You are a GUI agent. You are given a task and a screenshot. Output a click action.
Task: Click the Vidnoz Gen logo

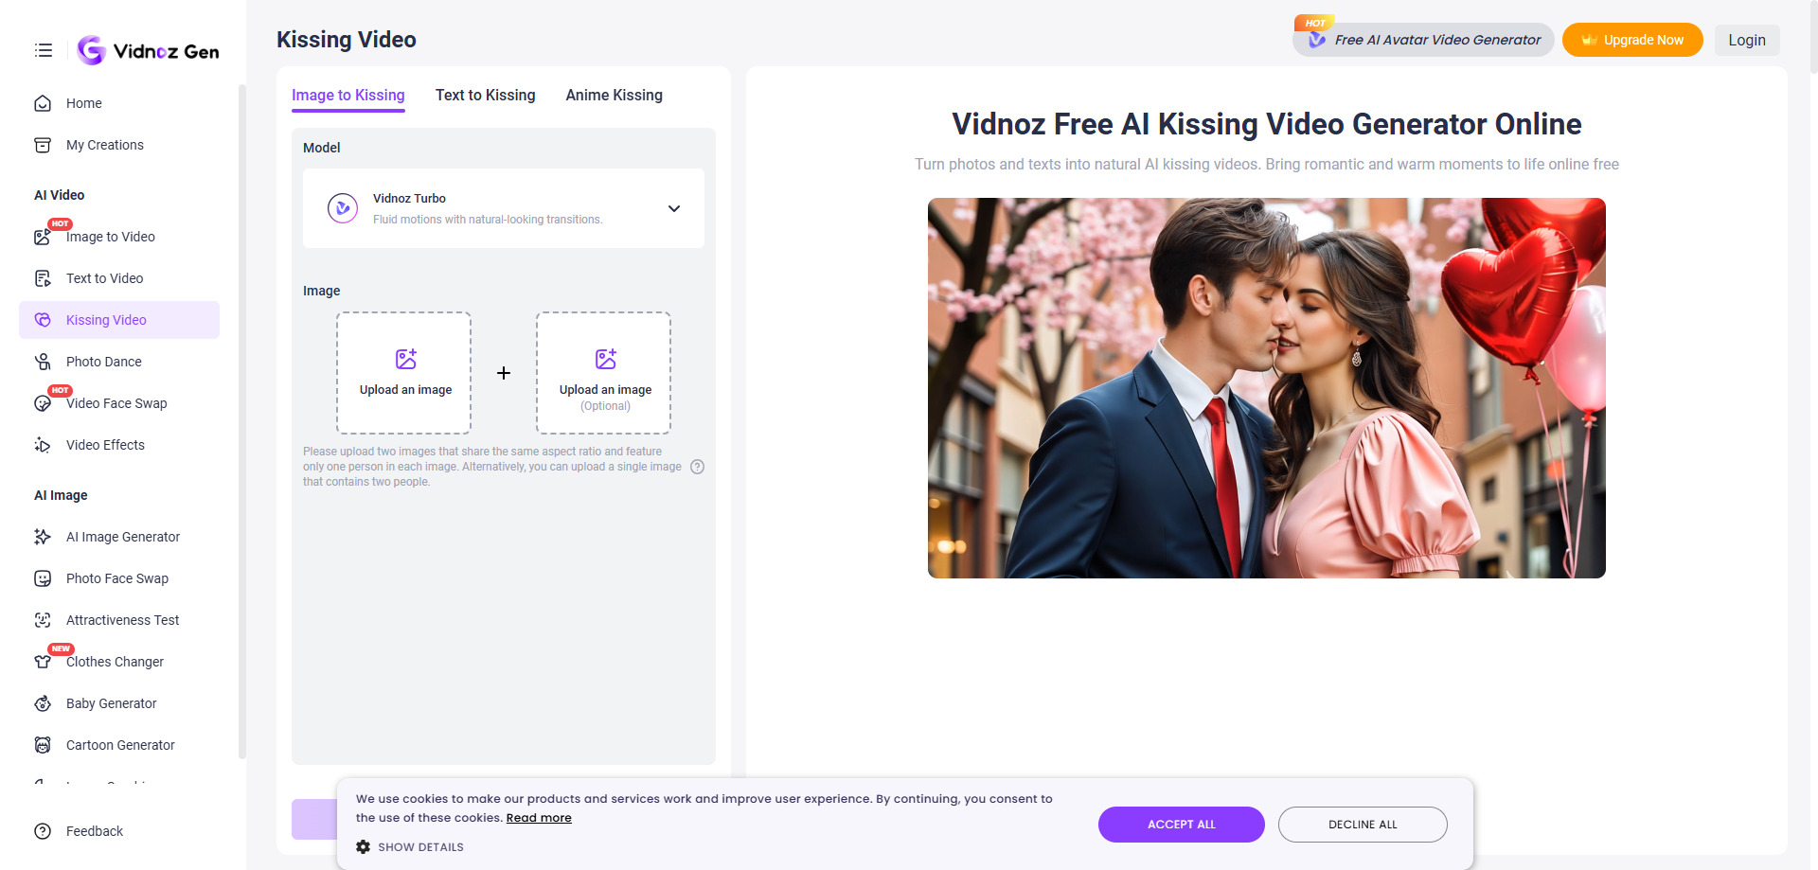(x=148, y=50)
